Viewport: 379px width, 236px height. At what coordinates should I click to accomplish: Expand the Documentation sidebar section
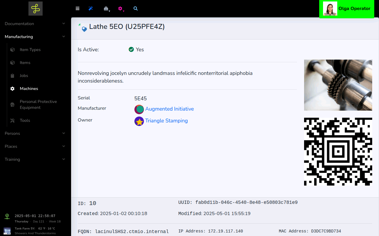[35, 24]
